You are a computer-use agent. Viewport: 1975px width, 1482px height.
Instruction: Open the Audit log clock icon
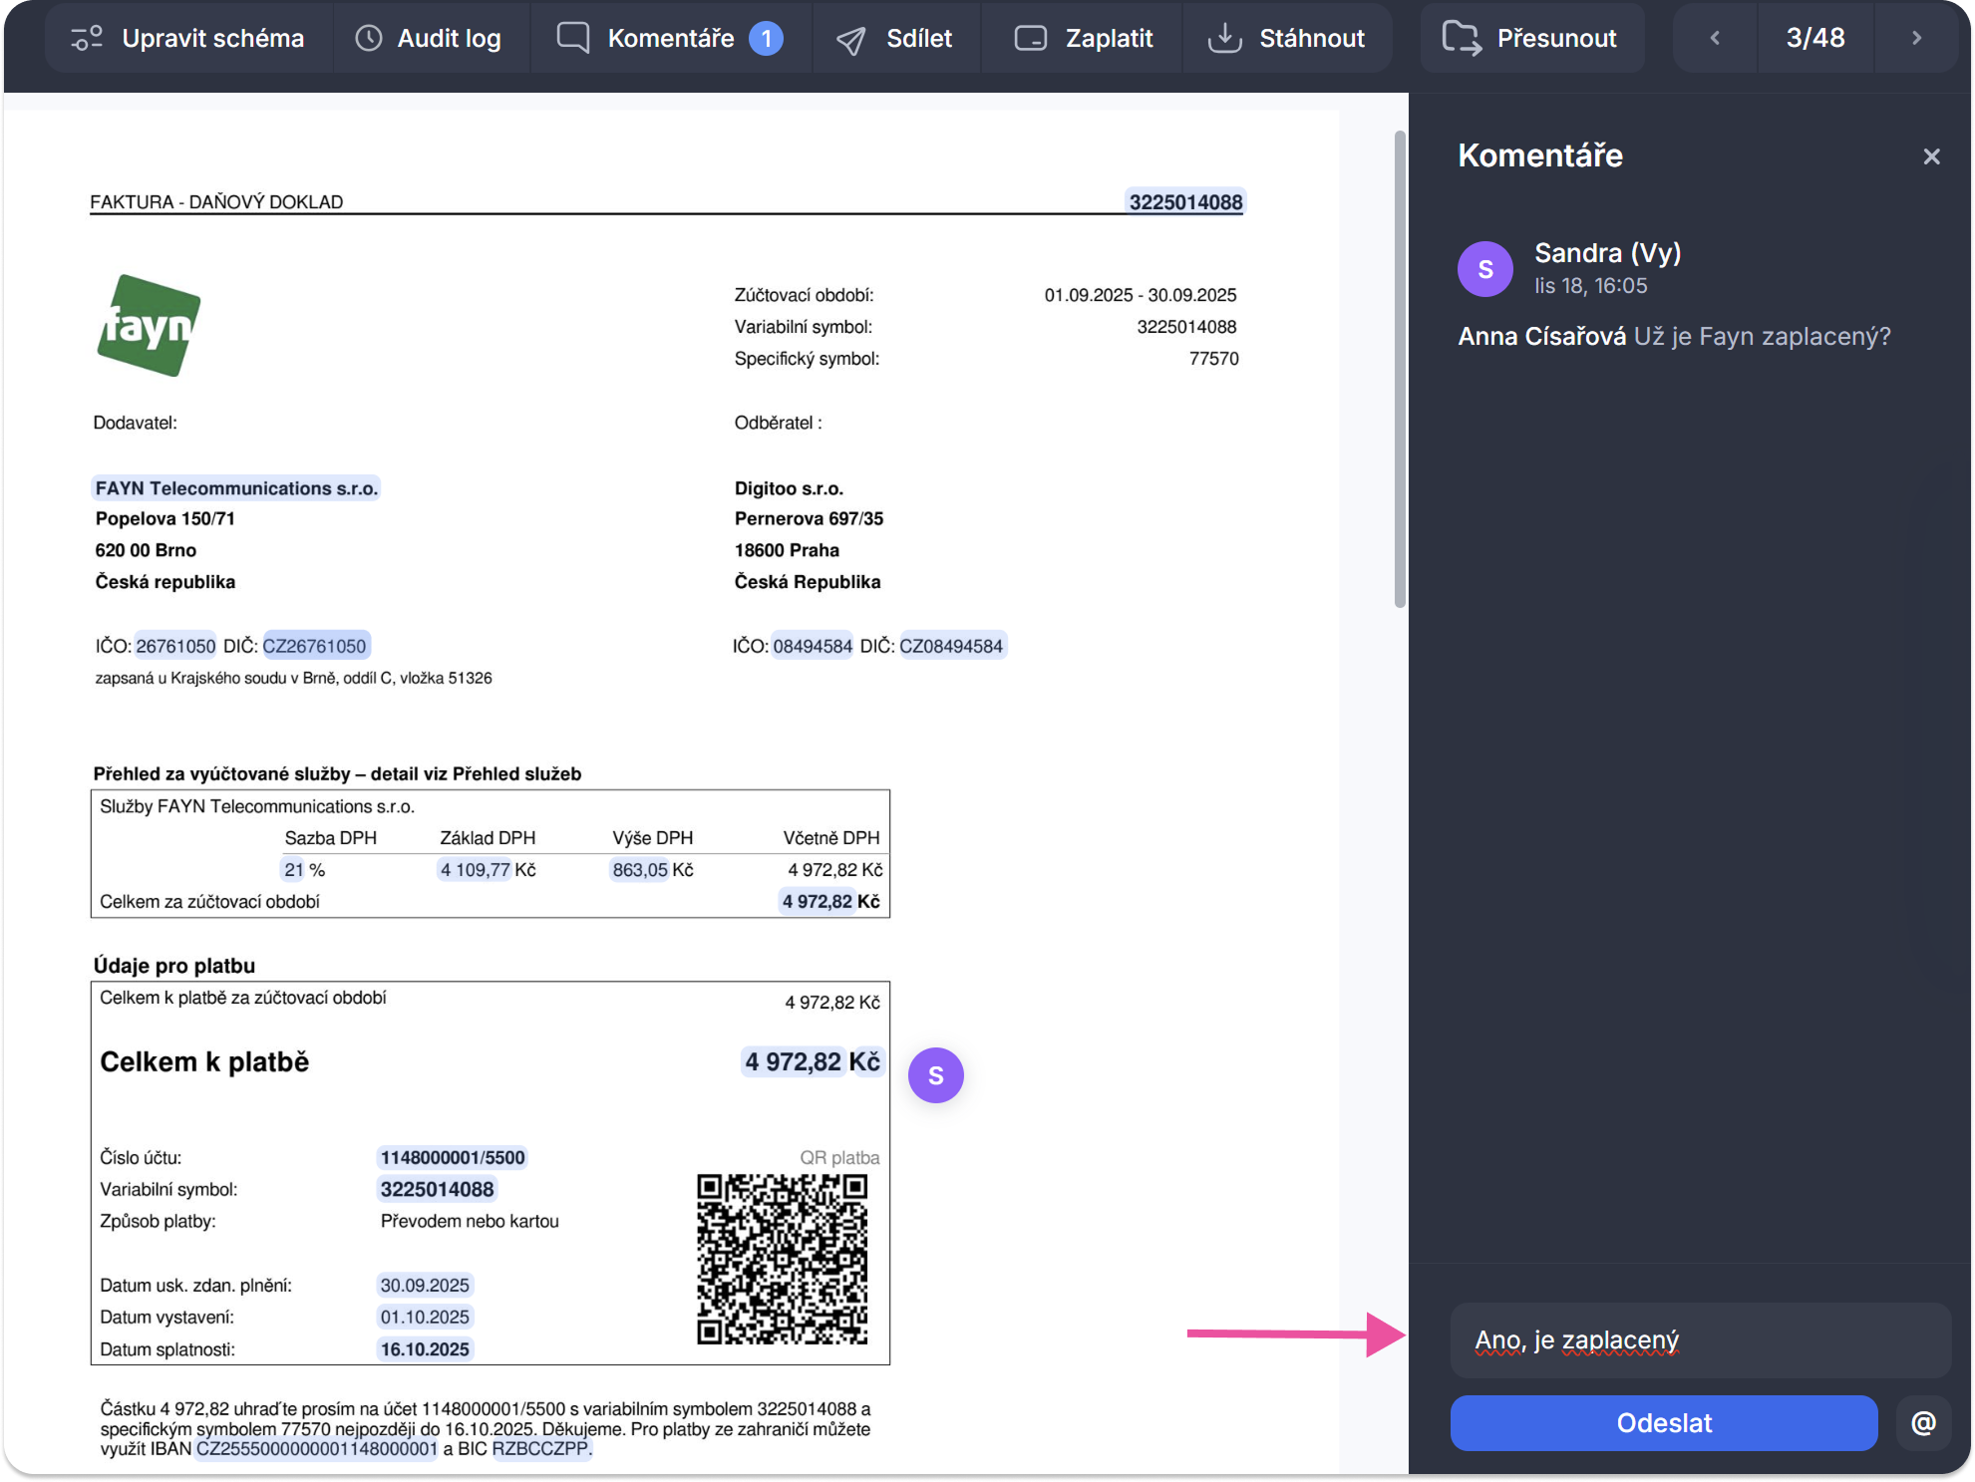(369, 38)
